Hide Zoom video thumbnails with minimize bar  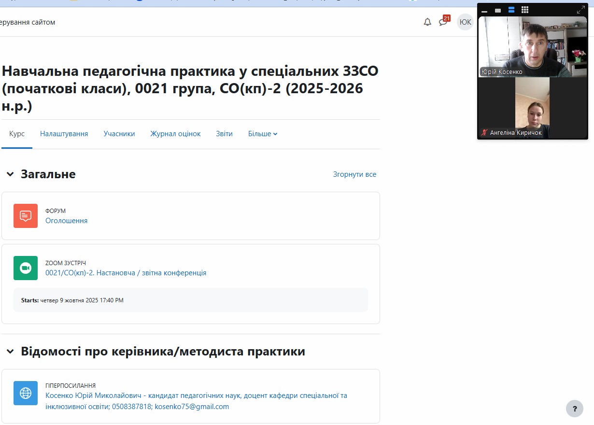pos(484,11)
